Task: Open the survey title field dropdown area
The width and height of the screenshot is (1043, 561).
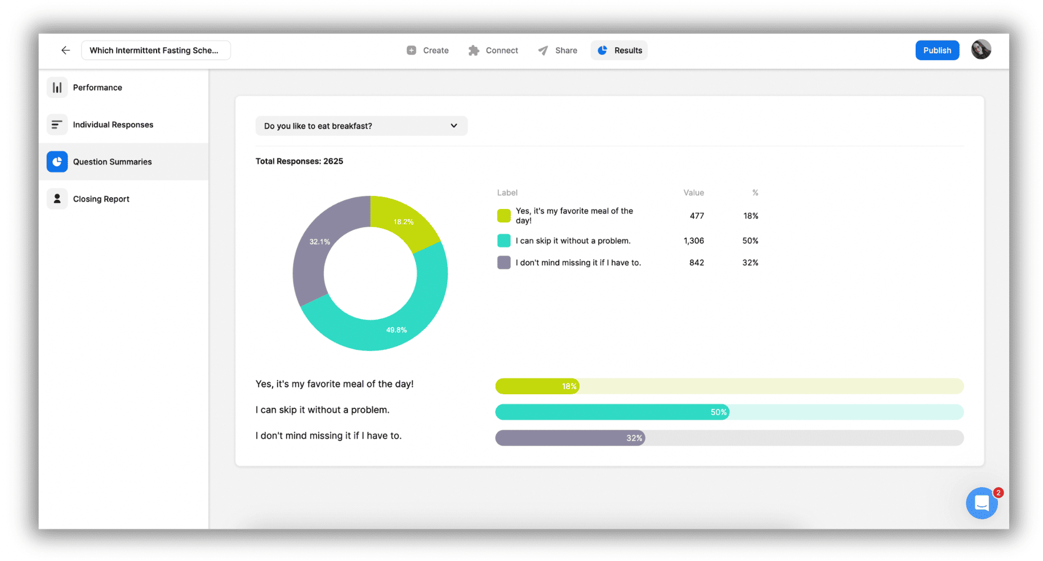Action: point(156,50)
